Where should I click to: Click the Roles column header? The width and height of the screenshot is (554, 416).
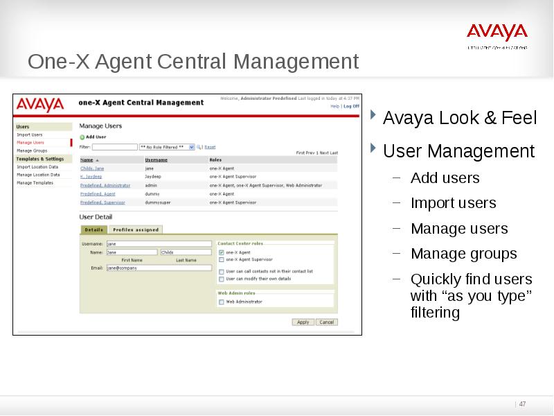point(215,160)
